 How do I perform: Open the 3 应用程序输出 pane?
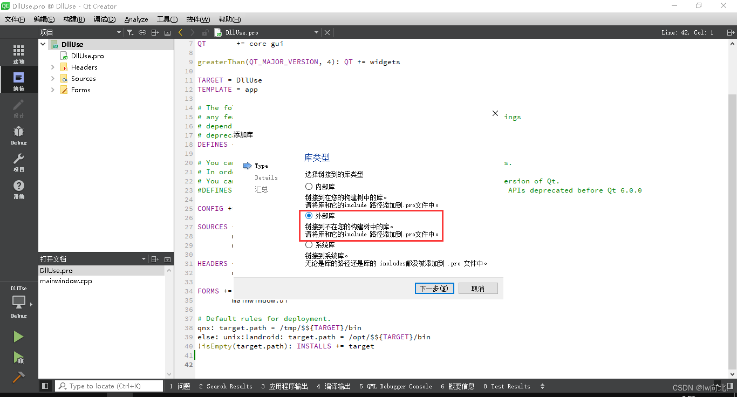coord(284,386)
